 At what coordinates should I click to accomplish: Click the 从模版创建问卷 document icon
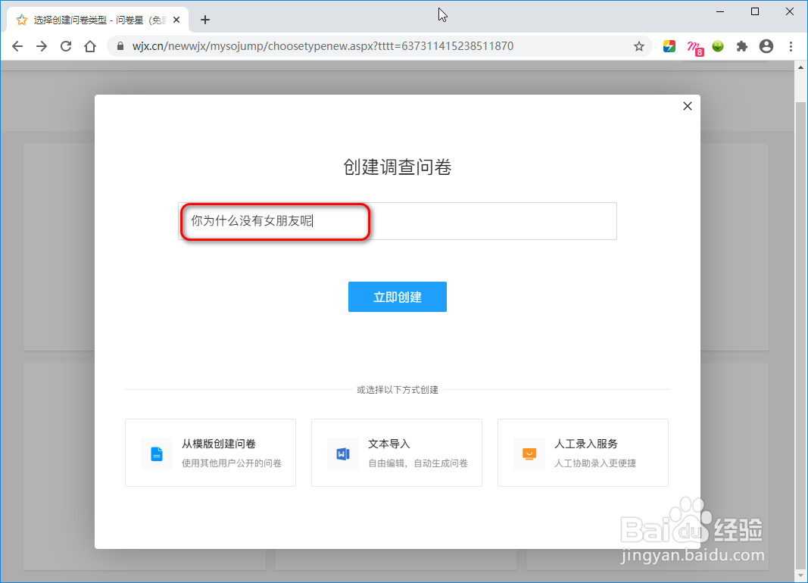[x=156, y=453]
